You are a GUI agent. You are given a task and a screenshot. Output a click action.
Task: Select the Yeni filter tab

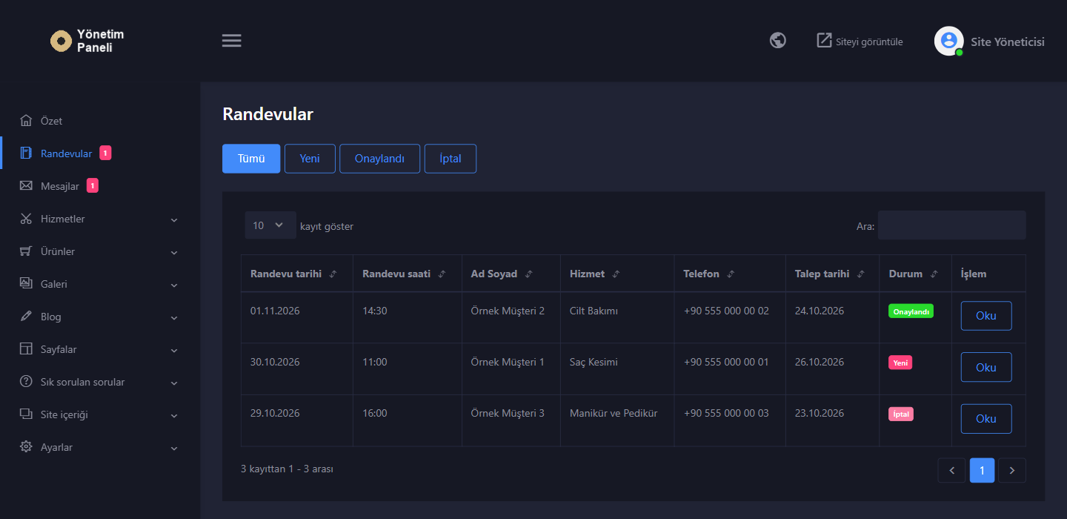pyautogui.click(x=310, y=159)
